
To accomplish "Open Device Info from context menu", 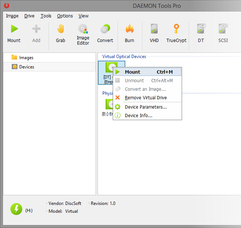I will [148, 115].
